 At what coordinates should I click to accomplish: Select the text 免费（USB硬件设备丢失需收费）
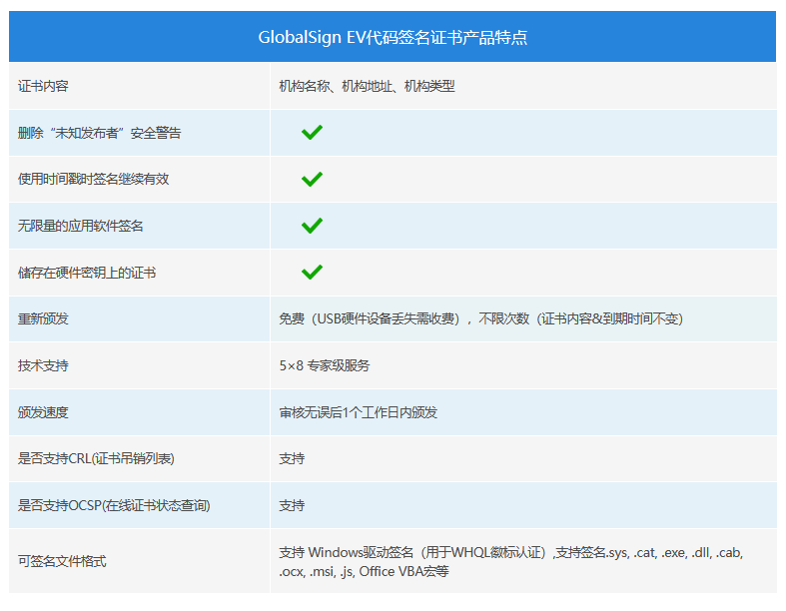click(370, 318)
